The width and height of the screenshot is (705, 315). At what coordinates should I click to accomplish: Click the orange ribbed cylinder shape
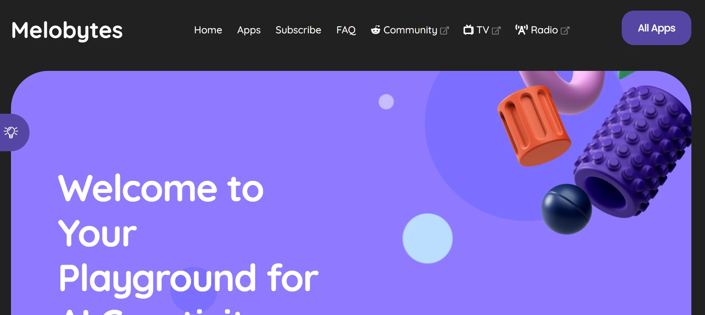[534, 126]
